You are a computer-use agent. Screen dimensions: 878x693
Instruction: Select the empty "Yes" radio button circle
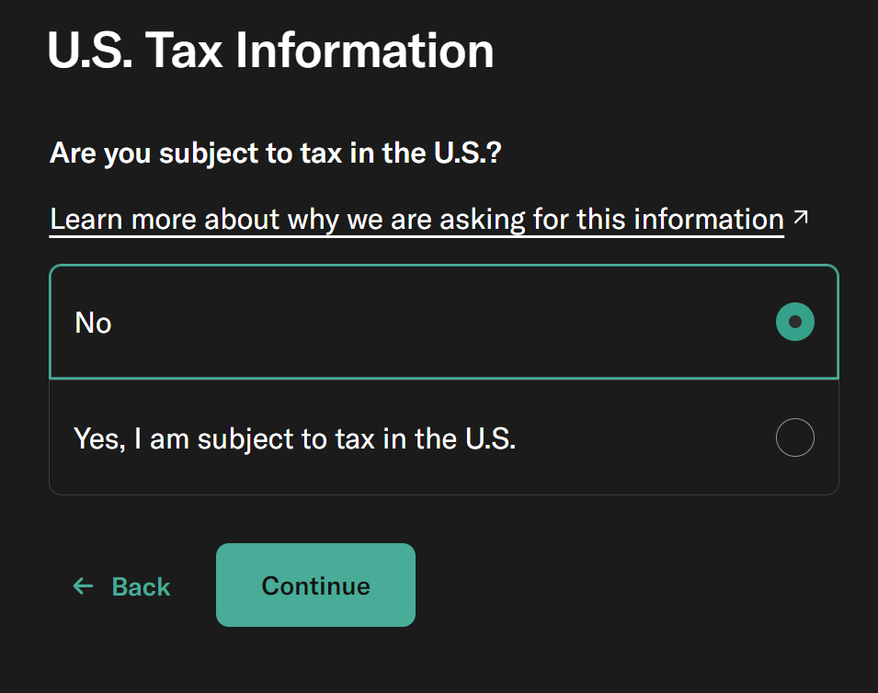794,437
